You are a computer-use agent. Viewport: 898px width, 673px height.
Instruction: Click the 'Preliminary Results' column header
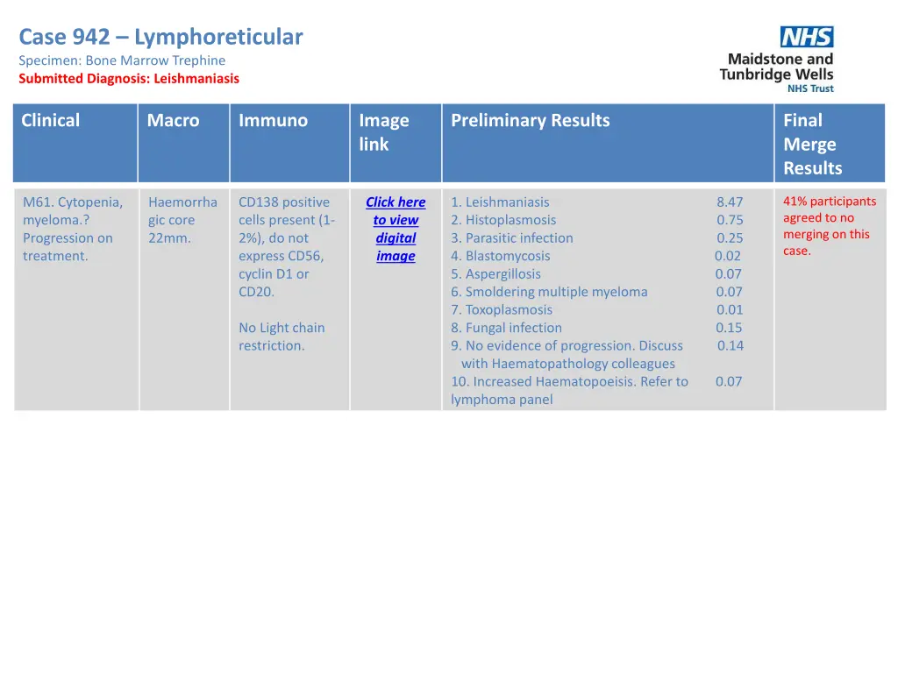tap(608, 143)
